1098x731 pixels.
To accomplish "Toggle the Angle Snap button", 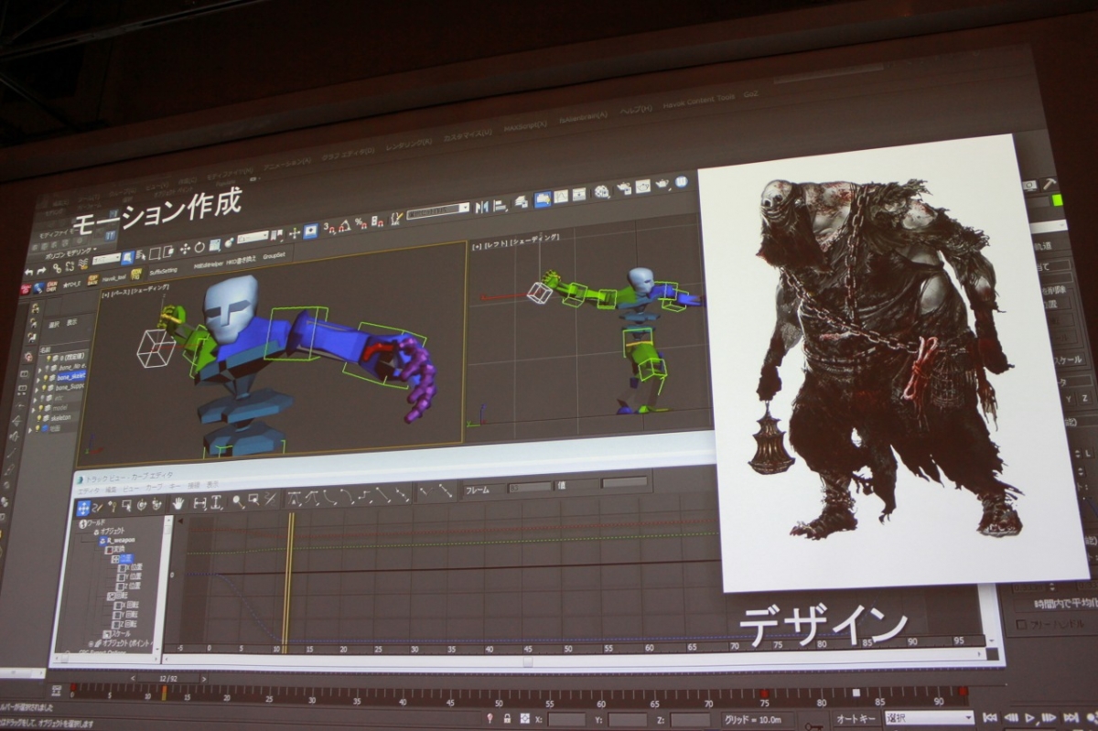I will 345,226.
